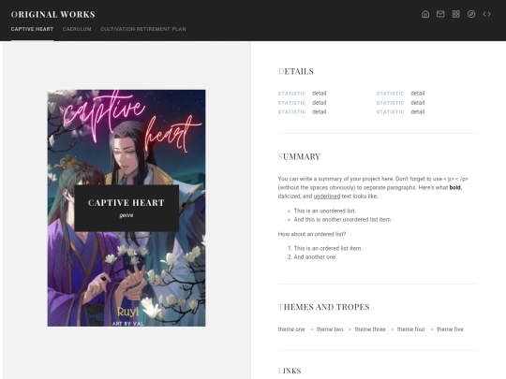Select the theme five tag

[450, 329]
